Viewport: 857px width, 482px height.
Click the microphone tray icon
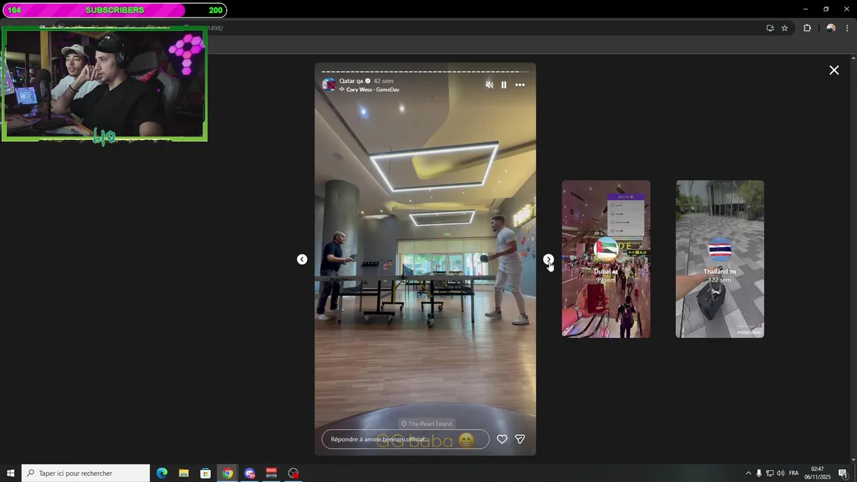[x=759, y=473]
